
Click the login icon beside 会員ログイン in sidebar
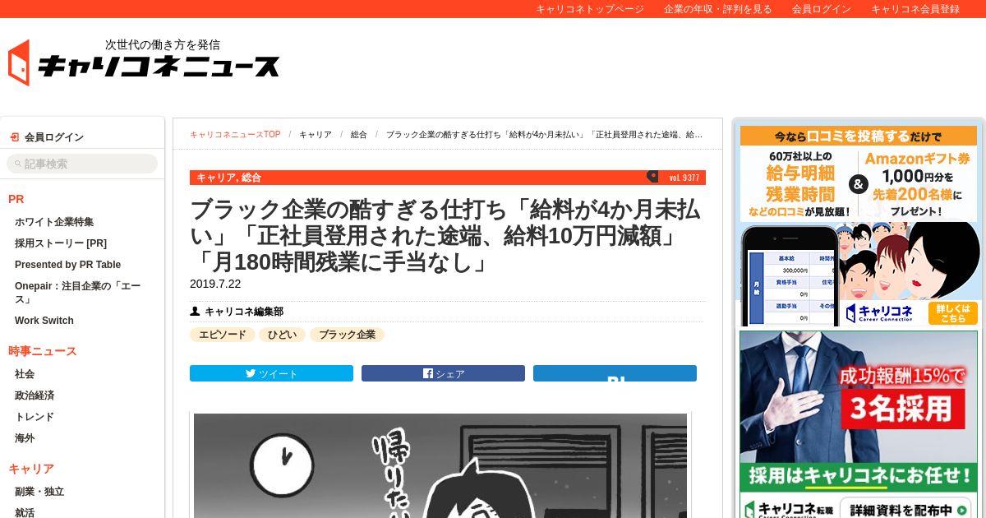[15, 137]
